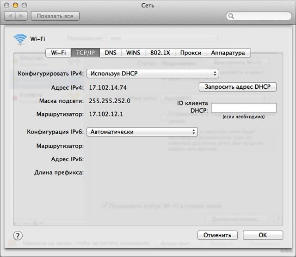Open the Конфигурация IPv6 dropdown
296x257 pixels.
click(x=142, y=132)
